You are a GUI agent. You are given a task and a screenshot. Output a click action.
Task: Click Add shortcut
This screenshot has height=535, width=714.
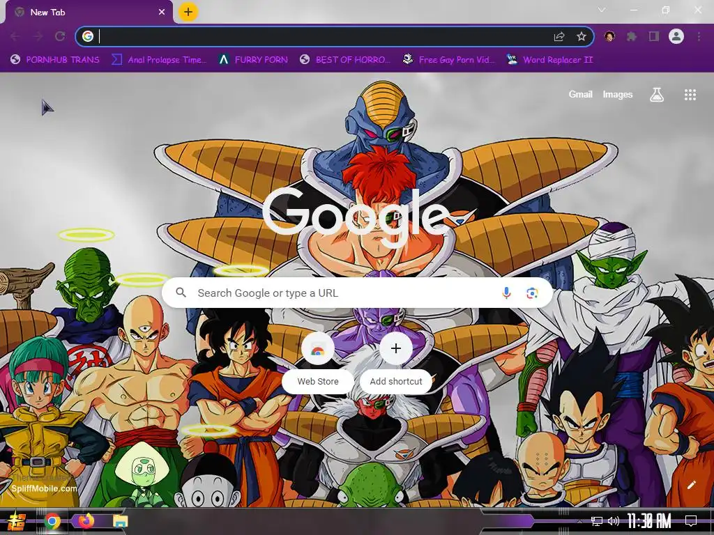(396, 362)
